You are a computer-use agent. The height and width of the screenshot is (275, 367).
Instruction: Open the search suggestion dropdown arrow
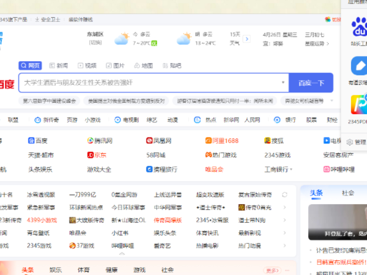point(283,82)
